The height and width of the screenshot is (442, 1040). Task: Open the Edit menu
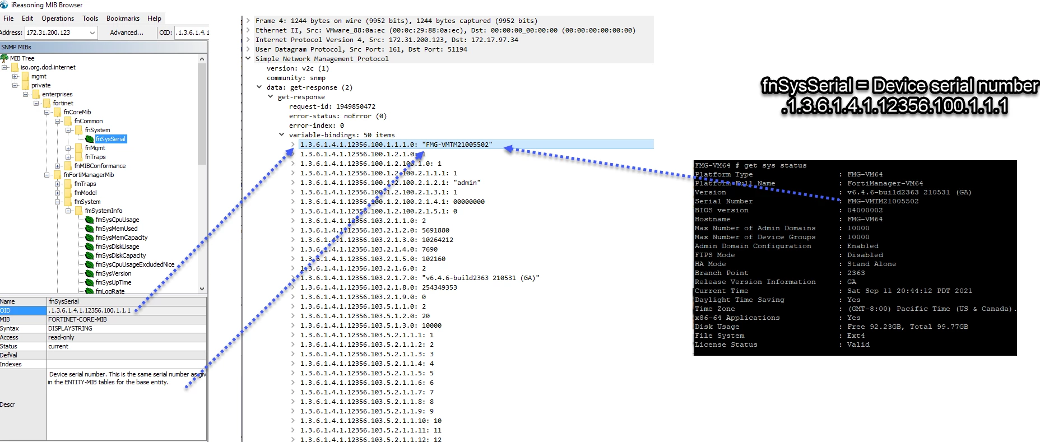(x=27, y=18)
